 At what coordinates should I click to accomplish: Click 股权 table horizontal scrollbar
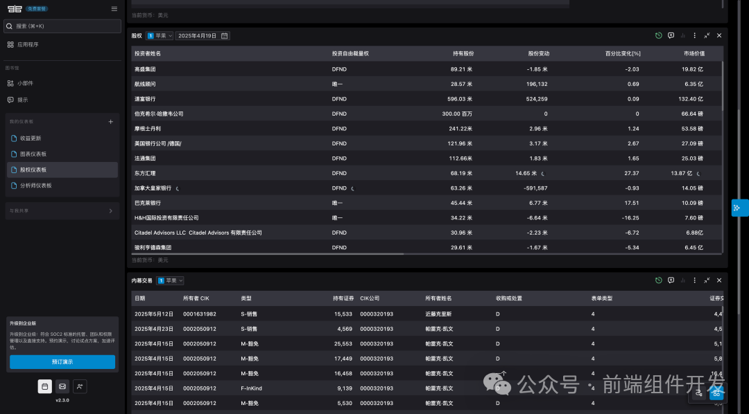click(x=268, y=254)
